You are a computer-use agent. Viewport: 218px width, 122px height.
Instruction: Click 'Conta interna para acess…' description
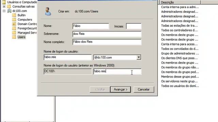(x=179, y=44)
